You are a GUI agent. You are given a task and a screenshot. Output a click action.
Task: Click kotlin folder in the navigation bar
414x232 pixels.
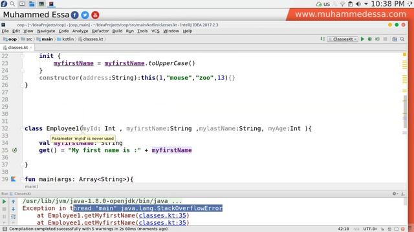[x=65, y=39]
